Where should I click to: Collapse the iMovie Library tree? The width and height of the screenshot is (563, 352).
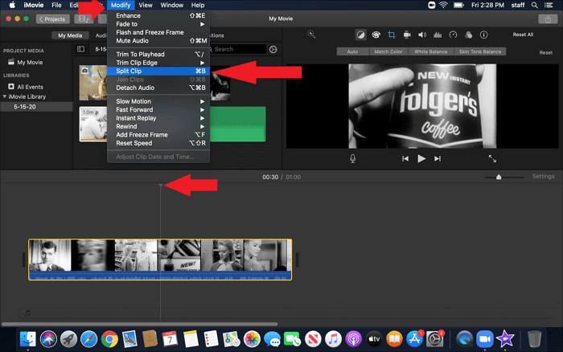click(x=4, y=96)
